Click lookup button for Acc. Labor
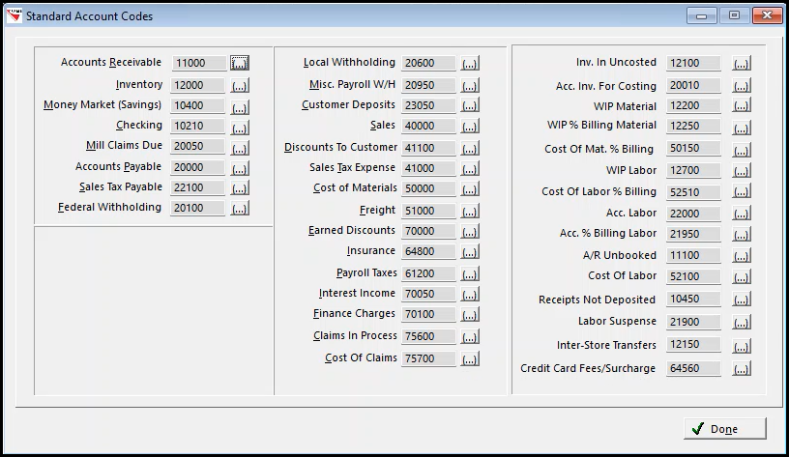 pyautogui.click(x=742, y=214)
